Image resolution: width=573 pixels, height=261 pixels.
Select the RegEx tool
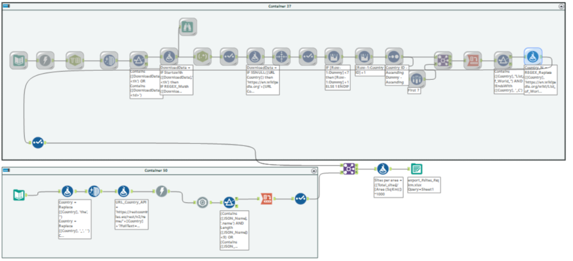tap(203, 56)
